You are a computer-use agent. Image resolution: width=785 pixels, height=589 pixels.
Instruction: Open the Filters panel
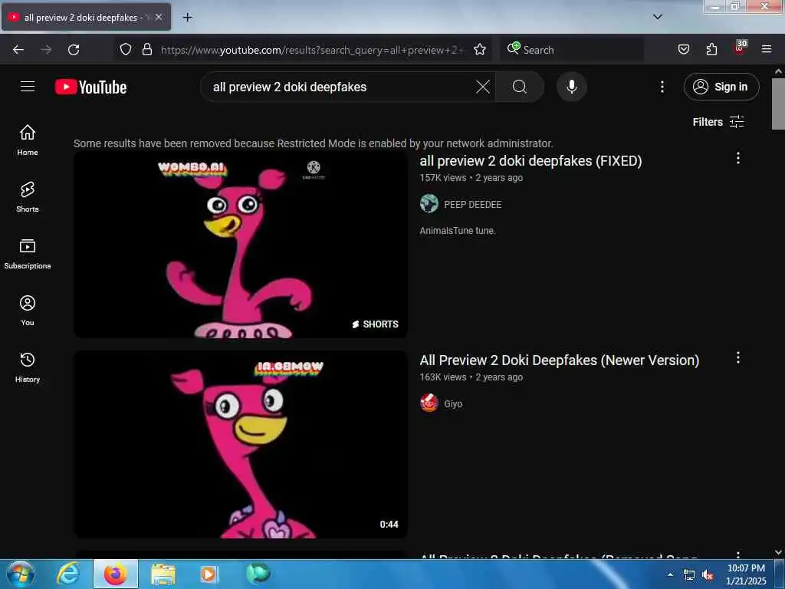(x=718, y=122)
